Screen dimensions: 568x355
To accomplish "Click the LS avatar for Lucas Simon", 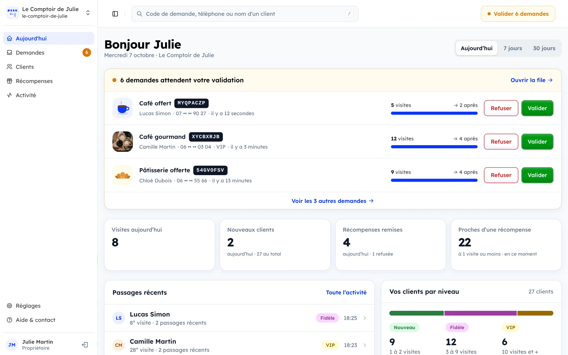I will [x=119, y=318].
